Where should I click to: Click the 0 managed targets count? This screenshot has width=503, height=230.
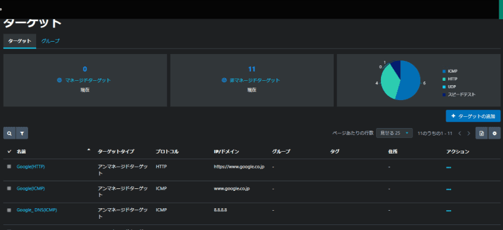[x=85, y=69]
